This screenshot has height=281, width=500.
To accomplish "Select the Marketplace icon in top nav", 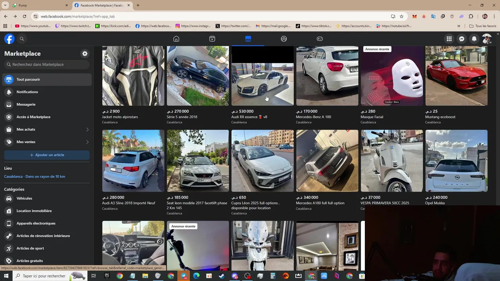I will [x=248, y=39].
